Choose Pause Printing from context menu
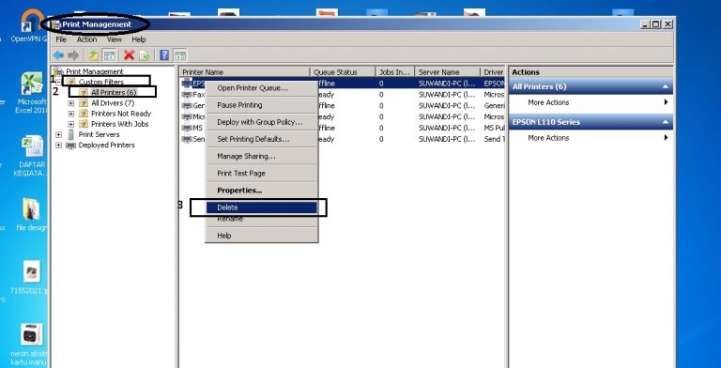721x368 pixels. click(x=262, y=105)
